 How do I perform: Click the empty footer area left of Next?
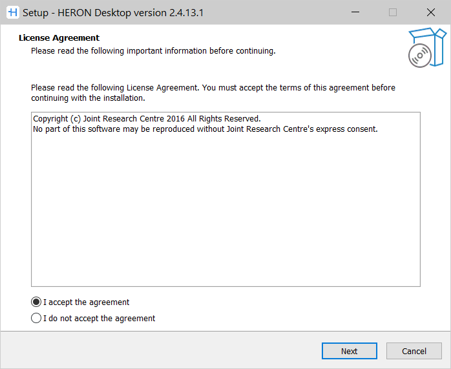pos(162,351)
